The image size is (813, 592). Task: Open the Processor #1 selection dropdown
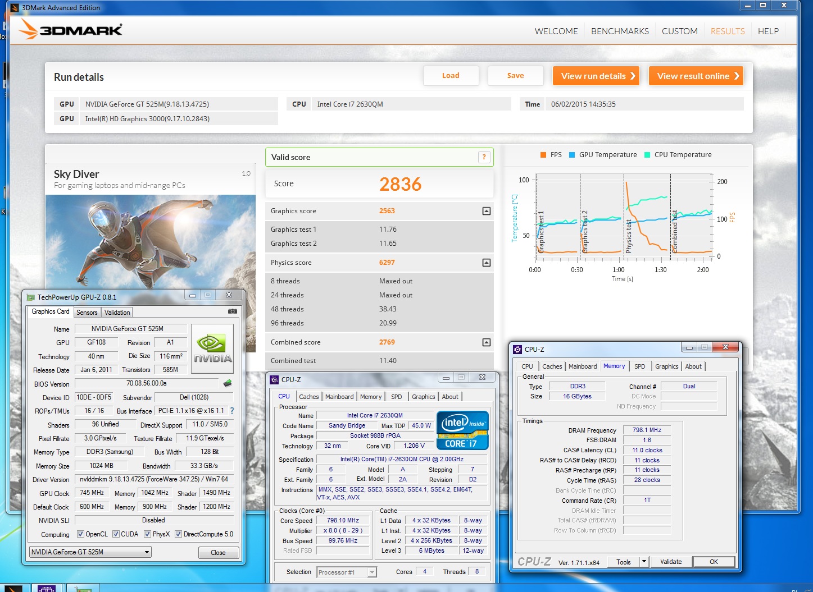347,572
